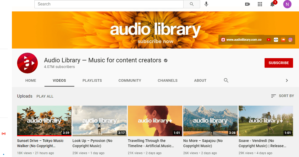Open the channel search icon beside ABOUT
This screenshot has width=299, height=157.
point(226,80)
